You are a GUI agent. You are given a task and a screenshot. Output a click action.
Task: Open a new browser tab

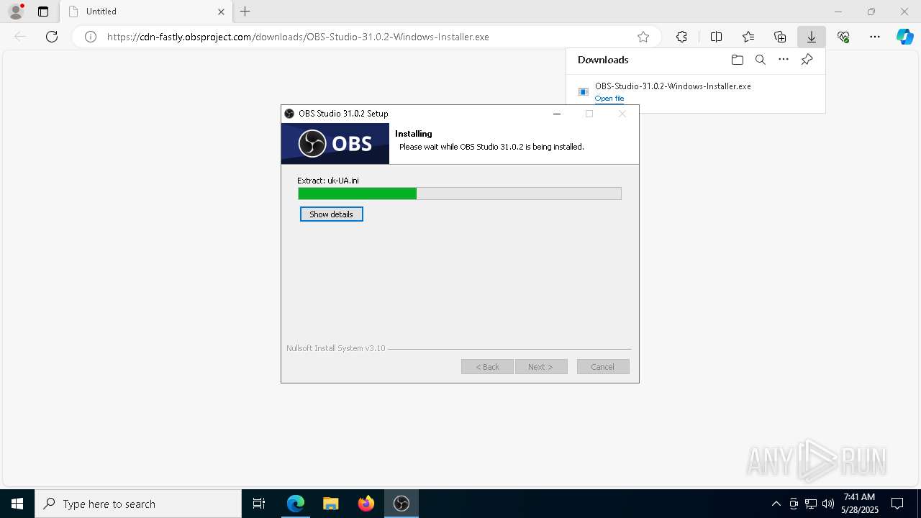pos(245,12)
